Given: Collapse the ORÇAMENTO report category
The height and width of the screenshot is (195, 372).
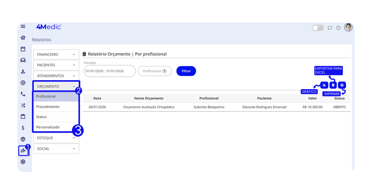Looking at the screenshot, I should pyautogui.click(x=56, y=87).
